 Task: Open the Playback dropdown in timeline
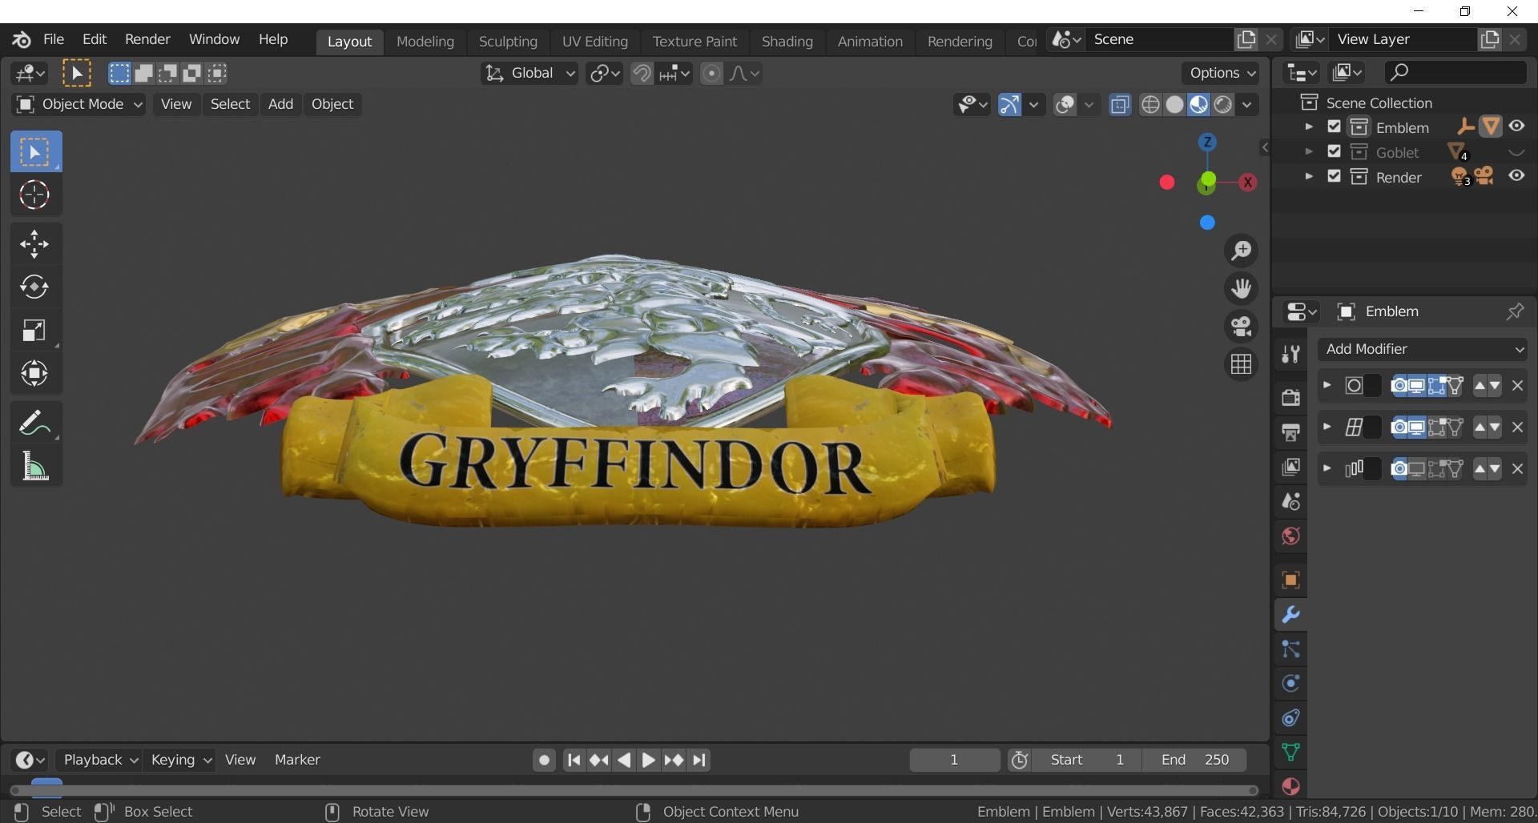100,760
